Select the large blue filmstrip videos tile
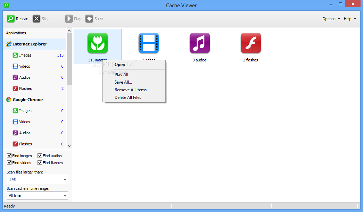The height and width of the screenshot is (212, 363). 149,43
